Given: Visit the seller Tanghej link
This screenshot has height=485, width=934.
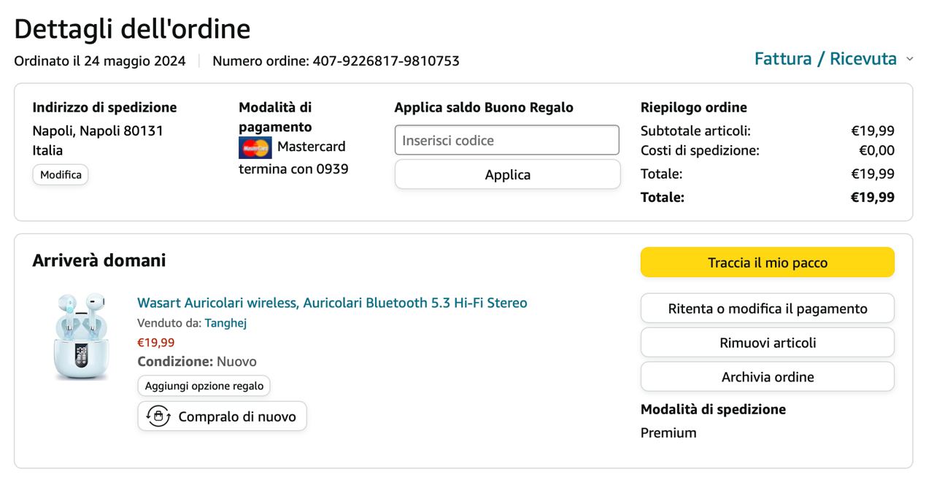Looking at the screenshot, I should pos(225,323).
